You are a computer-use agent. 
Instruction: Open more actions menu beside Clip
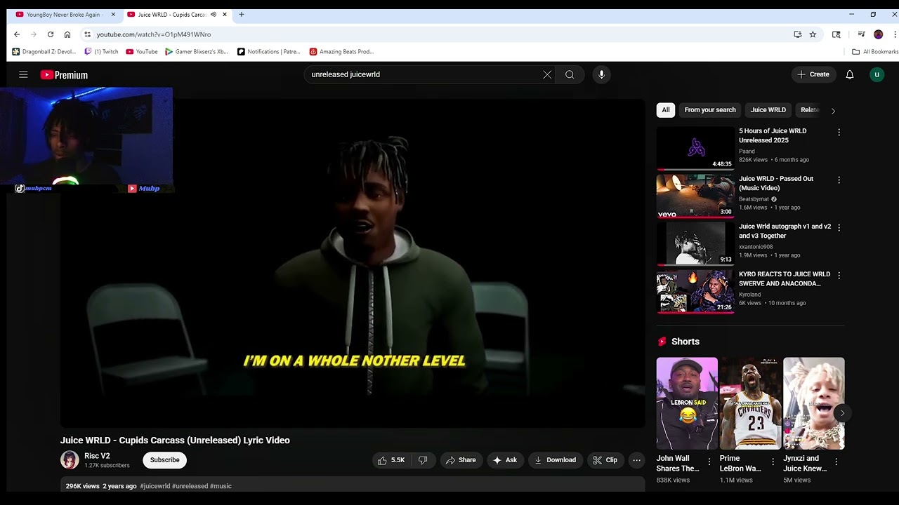[636, 460]
